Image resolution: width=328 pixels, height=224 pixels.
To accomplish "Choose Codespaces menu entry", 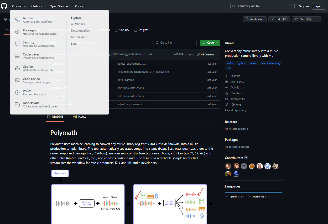I will point(38,56).
